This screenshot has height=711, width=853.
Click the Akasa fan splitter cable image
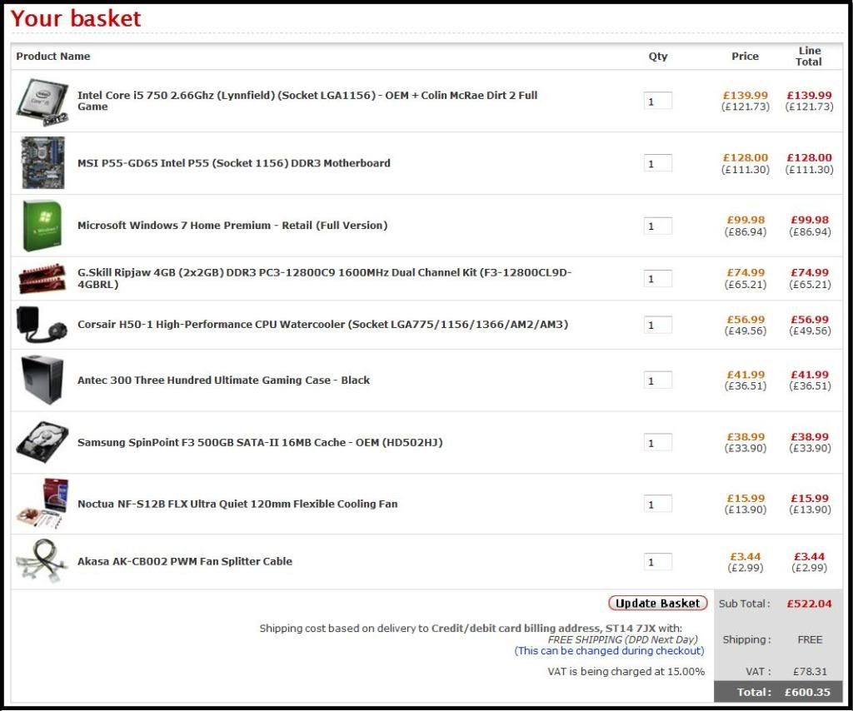coord(42,560)
